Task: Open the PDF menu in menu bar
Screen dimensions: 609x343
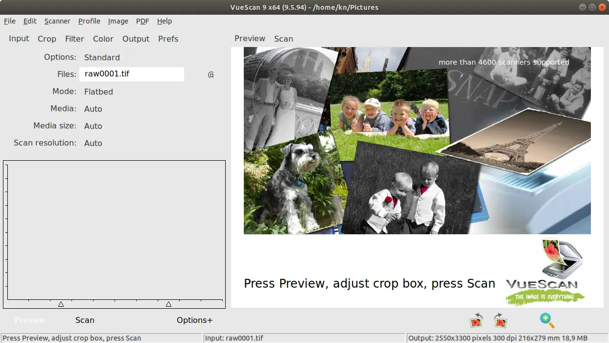Action: click(x=142, y=21)
